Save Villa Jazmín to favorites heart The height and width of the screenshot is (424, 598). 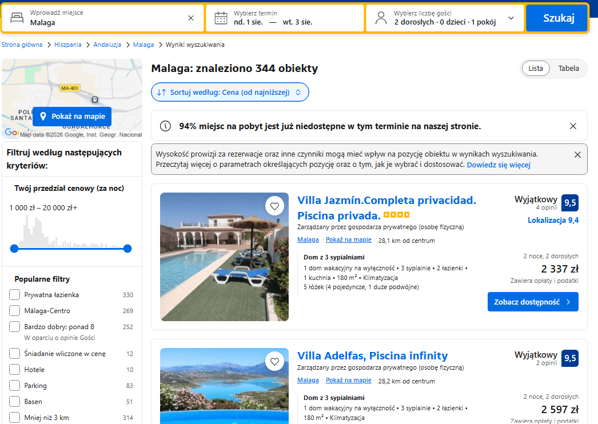pyautogui.click(x=274, y=206)
